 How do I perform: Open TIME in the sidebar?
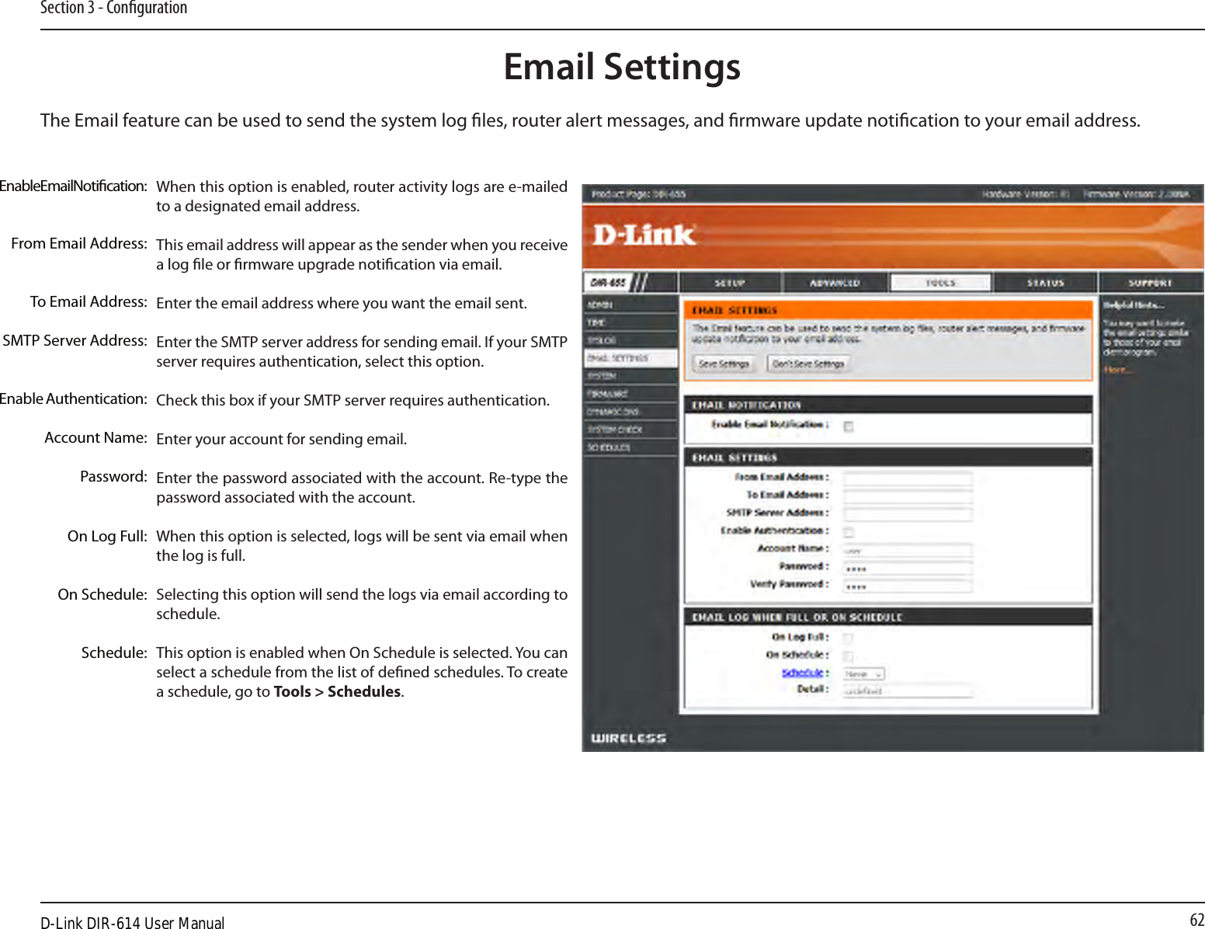[x=630, y=322]
